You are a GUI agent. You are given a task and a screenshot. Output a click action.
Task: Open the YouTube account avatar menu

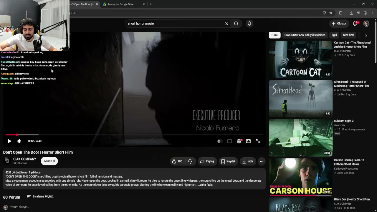click(x=366, y=24)
